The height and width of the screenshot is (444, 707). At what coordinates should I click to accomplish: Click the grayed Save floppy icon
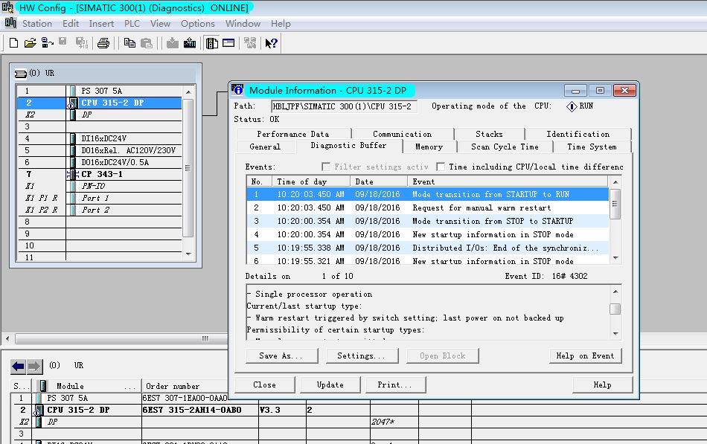pos(63,42)
